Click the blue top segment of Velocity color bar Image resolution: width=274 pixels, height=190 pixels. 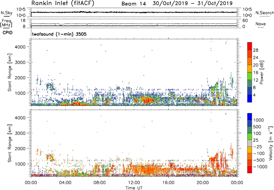pos(250,117)
